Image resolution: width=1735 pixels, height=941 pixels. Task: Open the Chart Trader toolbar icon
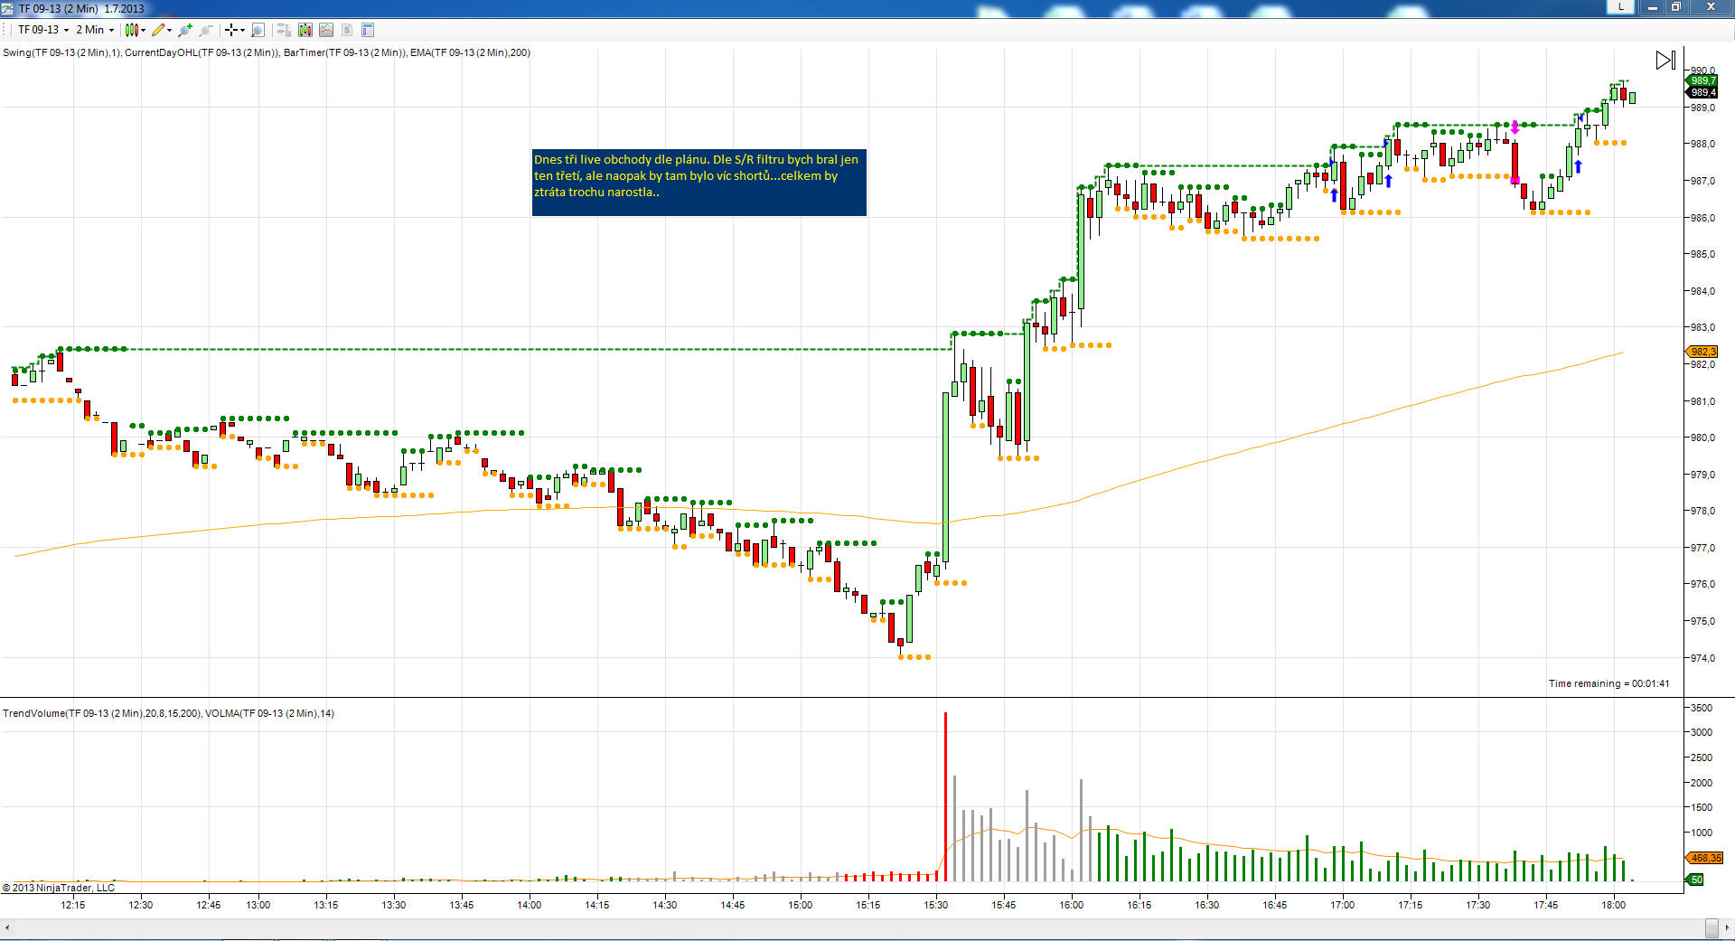(x=283, y=30)
